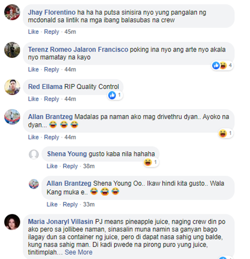Open Allan Brantzeg's small reply avatar
The width and height of the screenshot is (250, 259).
(x=34, y=184)
